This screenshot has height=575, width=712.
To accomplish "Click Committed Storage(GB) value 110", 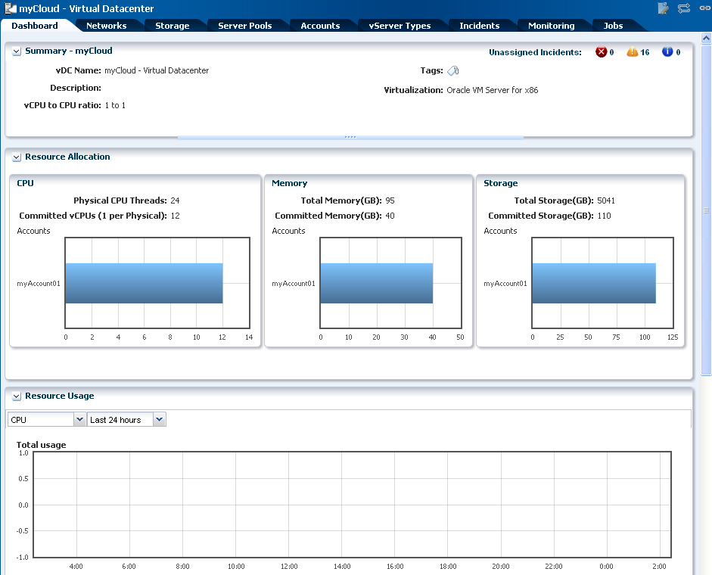I will tap(604, 216).
